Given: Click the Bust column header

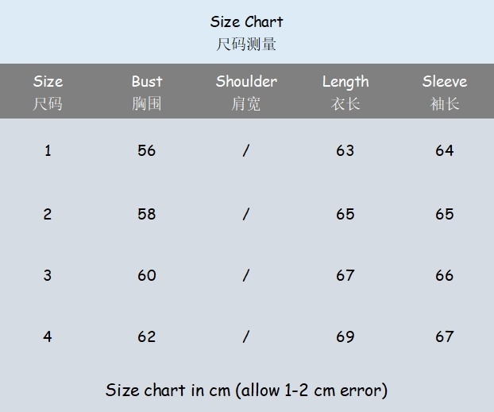Looking at the screenshot, I should coord(147,82).
